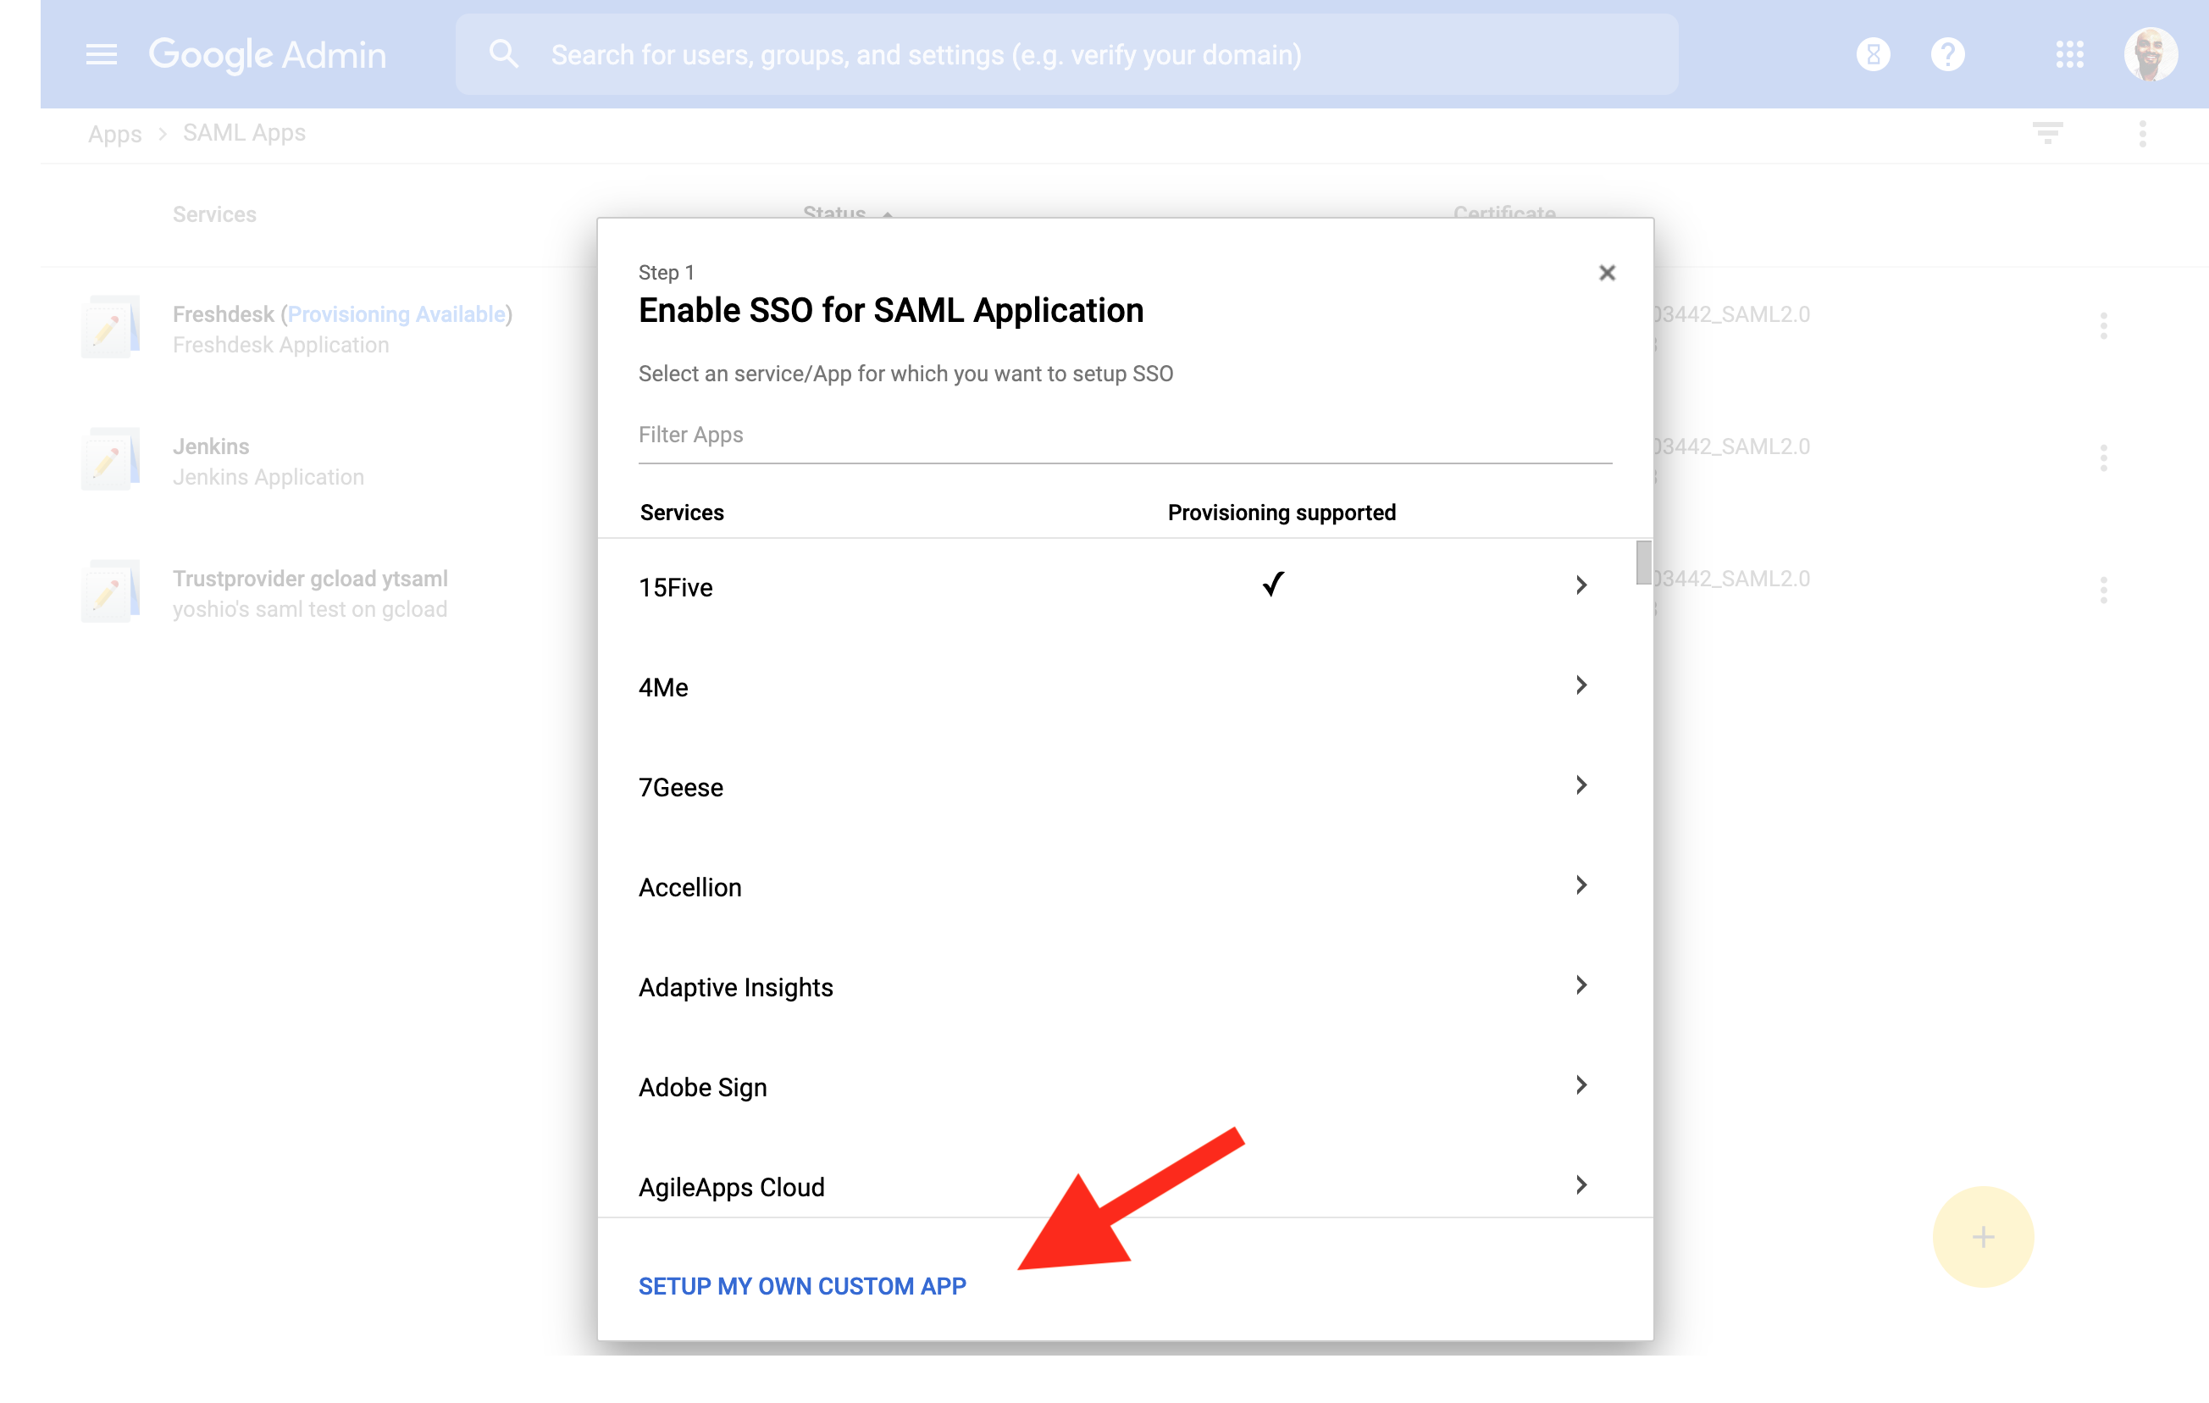Open Jenkins row options menu

tap(2102, 457)
